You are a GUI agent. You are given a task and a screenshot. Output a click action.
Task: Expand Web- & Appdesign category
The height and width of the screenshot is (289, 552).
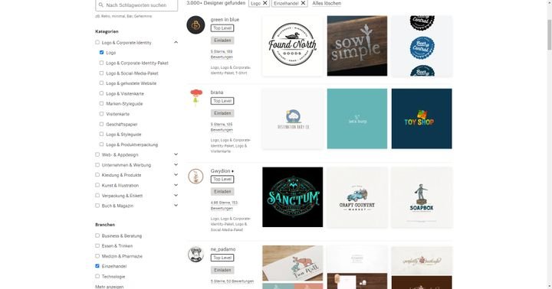[176, 154]
